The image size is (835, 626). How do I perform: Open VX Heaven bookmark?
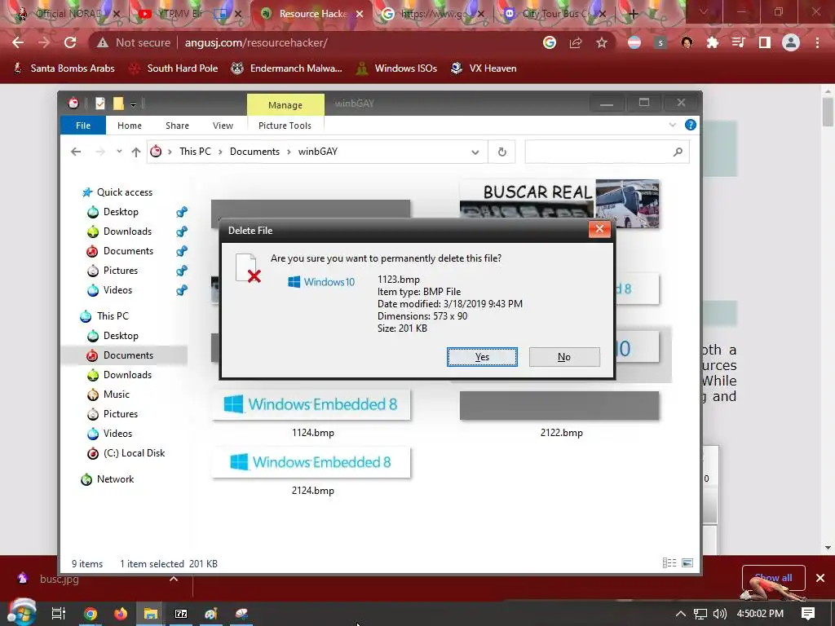tap(484, 68)
